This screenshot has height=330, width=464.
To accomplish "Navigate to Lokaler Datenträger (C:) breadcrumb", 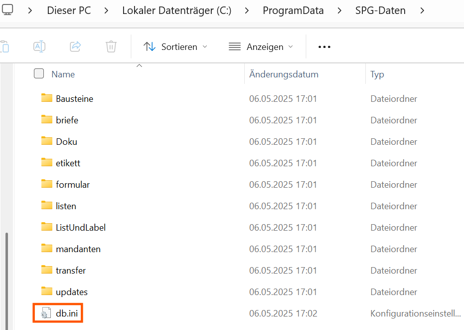I will [x=176, y=10].
